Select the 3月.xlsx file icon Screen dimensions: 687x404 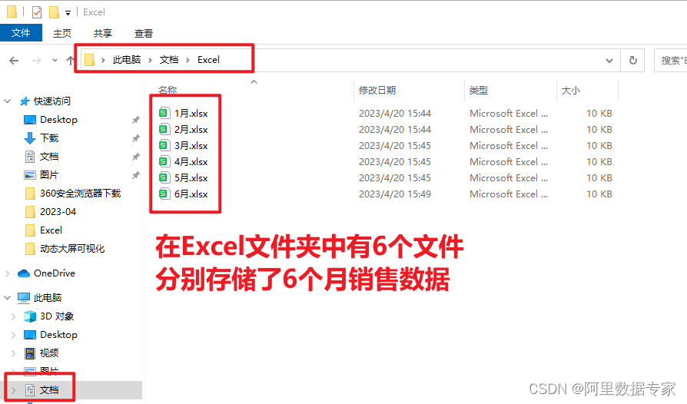point(164,145)
